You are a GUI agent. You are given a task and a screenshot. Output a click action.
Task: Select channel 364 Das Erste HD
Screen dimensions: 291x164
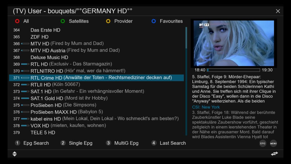click(96, 30)
